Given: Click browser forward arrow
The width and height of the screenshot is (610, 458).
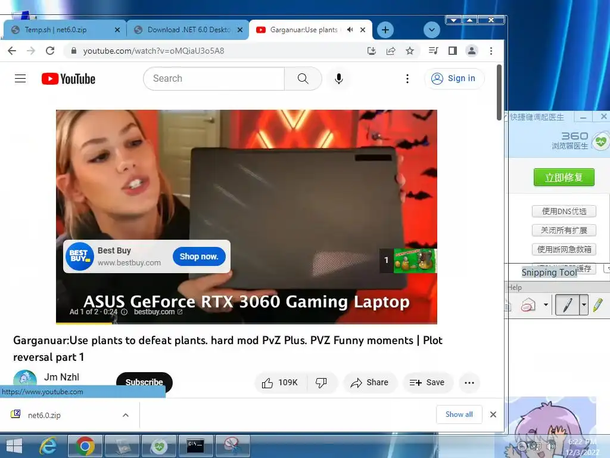Looking at the screenshot, I should [31, 51].
